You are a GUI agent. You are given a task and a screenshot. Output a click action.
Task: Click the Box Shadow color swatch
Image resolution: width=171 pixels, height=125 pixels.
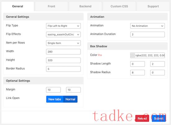point(133,55)
